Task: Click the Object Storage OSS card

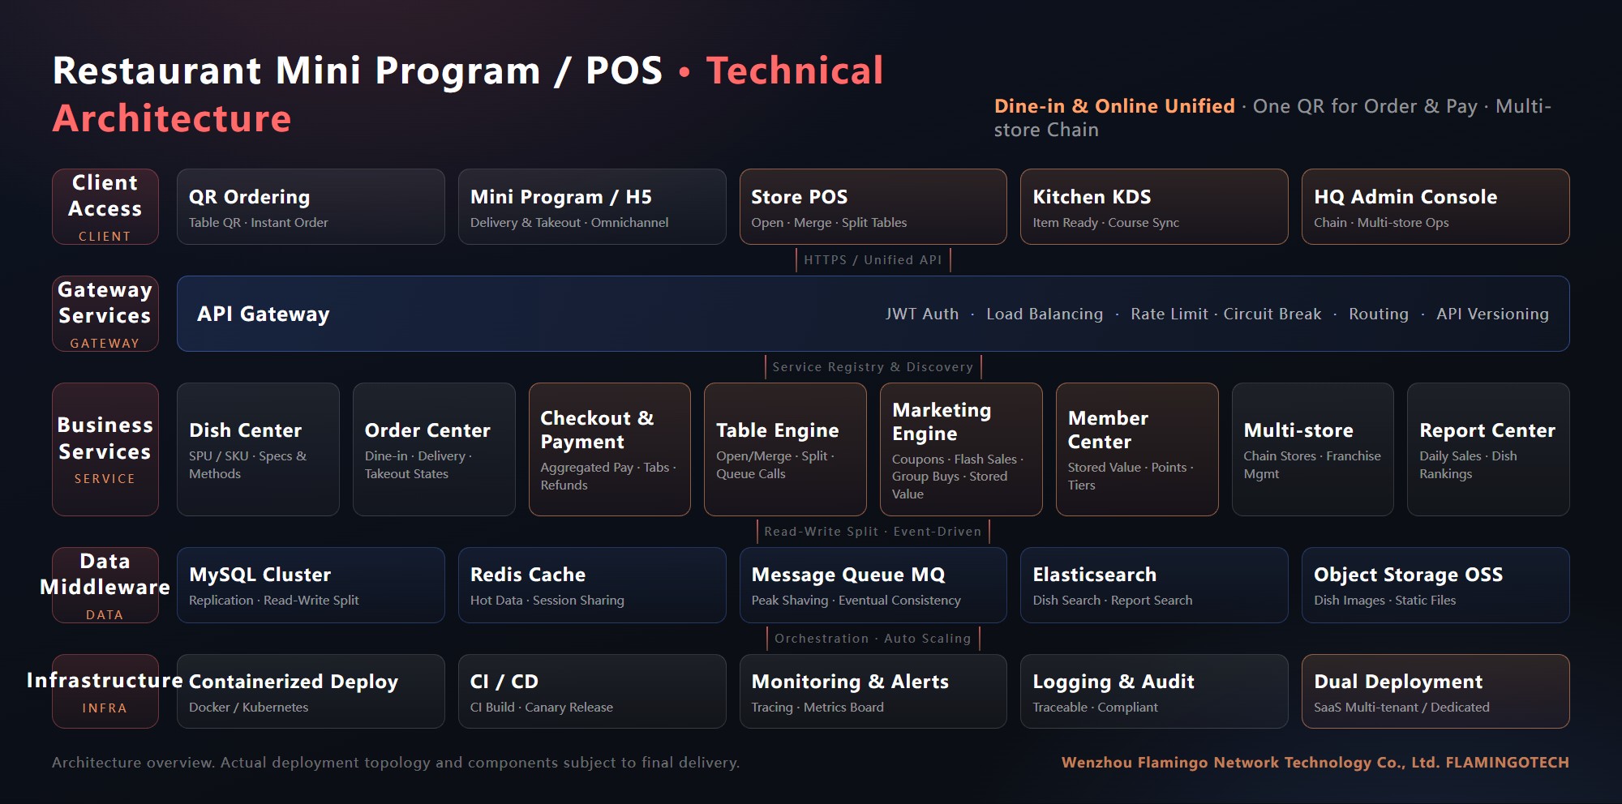Action: 1435,585
